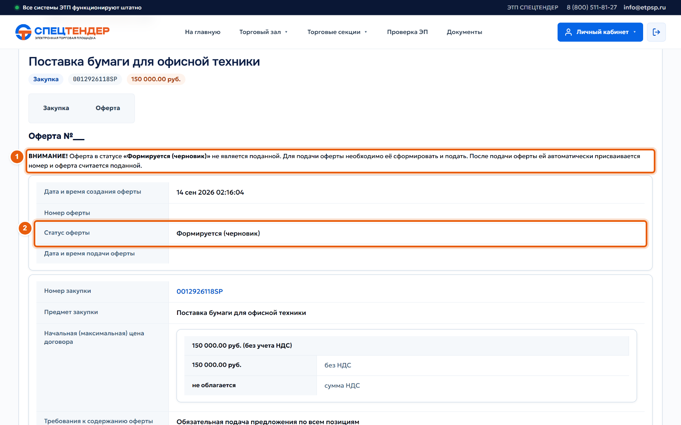
Task: Click the creation date 14 сен 2026 02:16:04
Action: pyautogui.click(x=210, y=193)
